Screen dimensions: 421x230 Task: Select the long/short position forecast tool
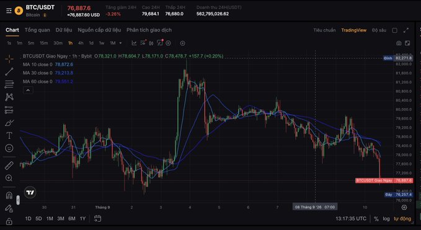[x=9, y=110]
